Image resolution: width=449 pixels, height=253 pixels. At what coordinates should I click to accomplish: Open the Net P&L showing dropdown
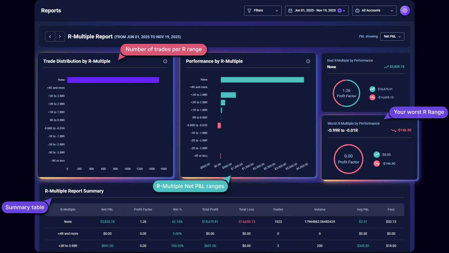[x=392, y=37]
